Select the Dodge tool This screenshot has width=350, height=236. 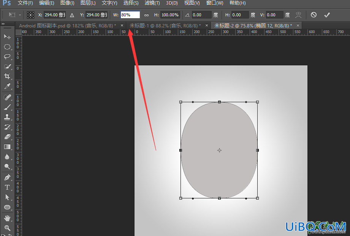point(7,166)
